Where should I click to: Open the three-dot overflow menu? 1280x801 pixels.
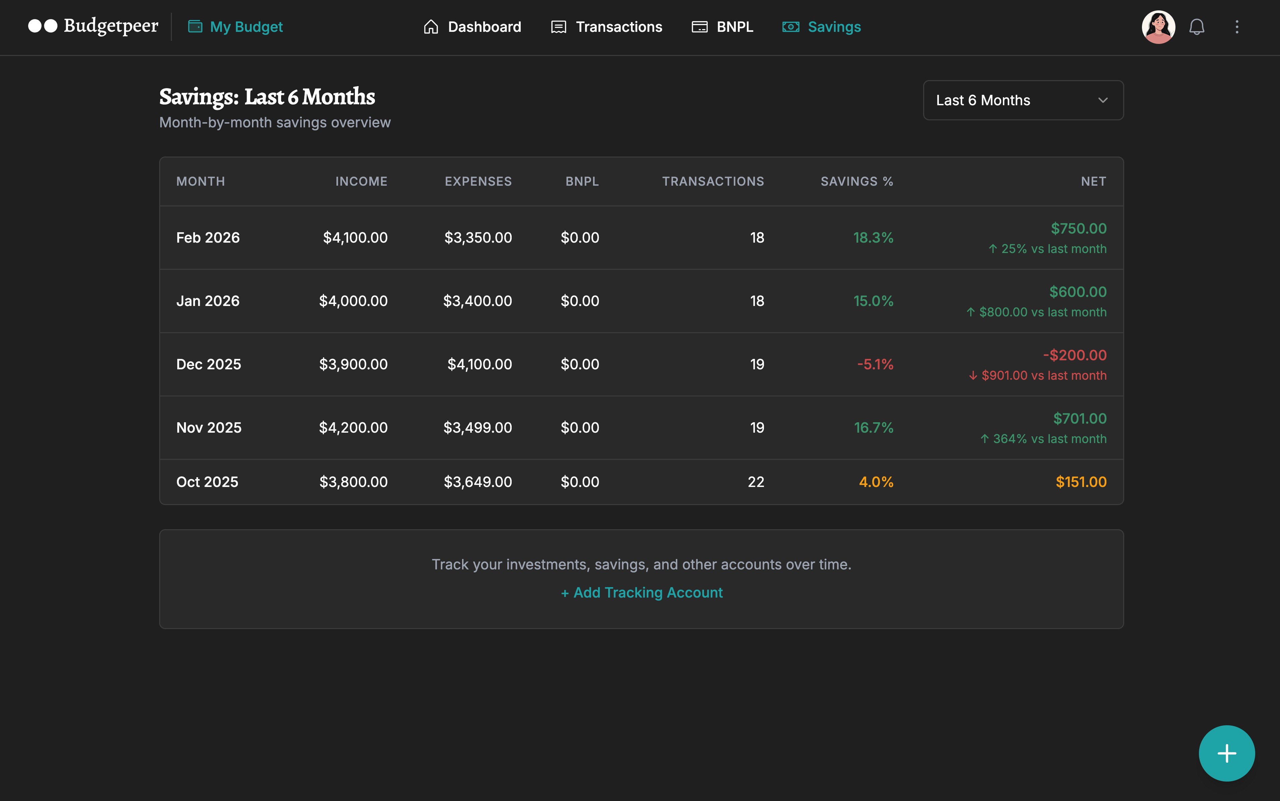point(1237,26)
